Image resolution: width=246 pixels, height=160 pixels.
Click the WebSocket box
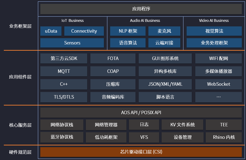point(219,84)
